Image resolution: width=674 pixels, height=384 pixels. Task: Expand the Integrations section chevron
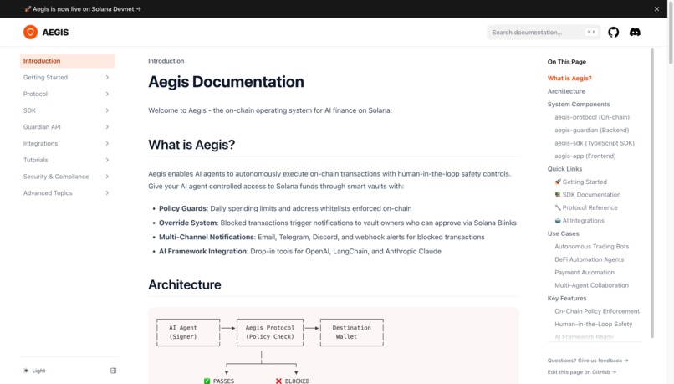pyautogui.click(x=107, y=143)
